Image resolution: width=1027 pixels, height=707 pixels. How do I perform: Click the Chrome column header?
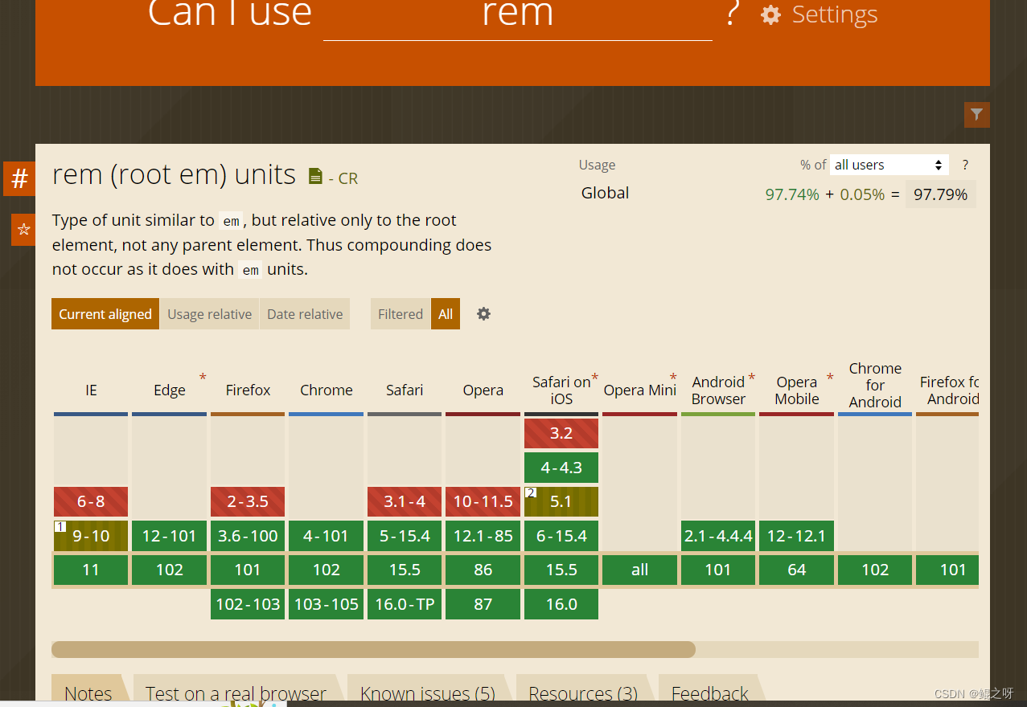pyautogui.click(x=327, y=390)
